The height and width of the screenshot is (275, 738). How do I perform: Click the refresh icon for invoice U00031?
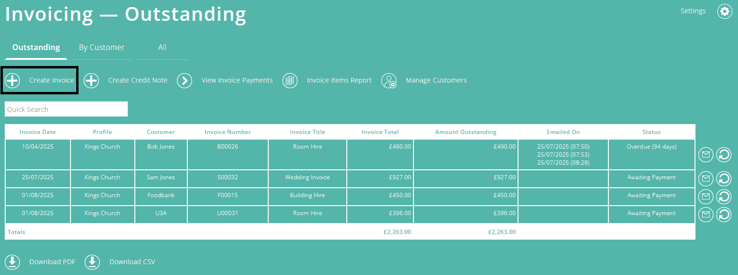[x=724, y=215]
